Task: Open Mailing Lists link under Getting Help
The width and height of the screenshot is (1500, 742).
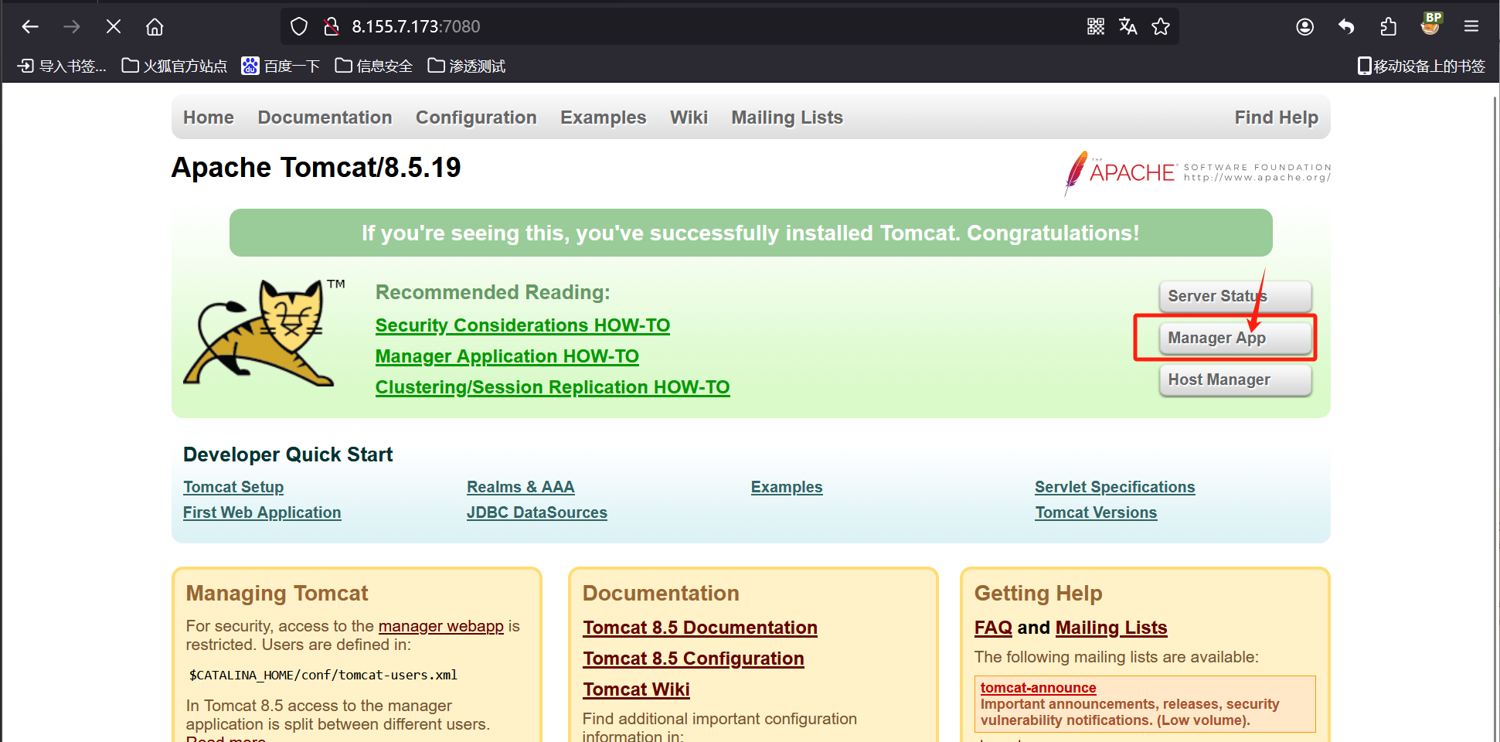Action: [x=1111, y=628]
